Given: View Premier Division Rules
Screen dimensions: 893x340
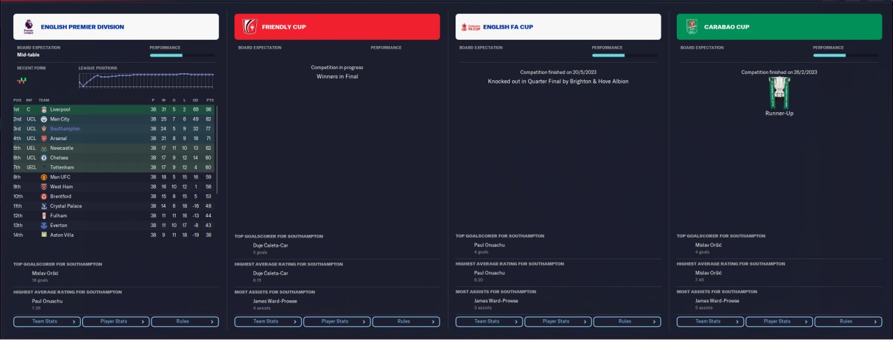Looking at the screenshot, I should (185, 322).
